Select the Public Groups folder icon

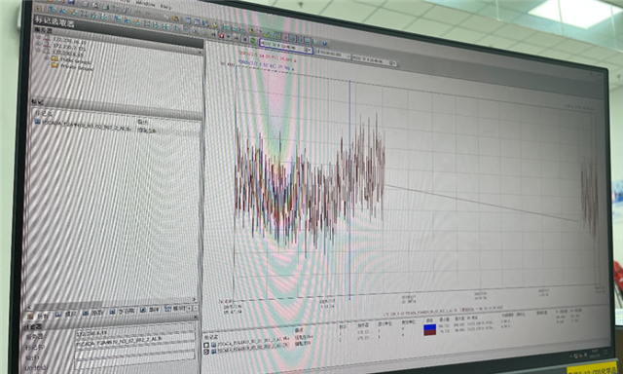(55, 58)
